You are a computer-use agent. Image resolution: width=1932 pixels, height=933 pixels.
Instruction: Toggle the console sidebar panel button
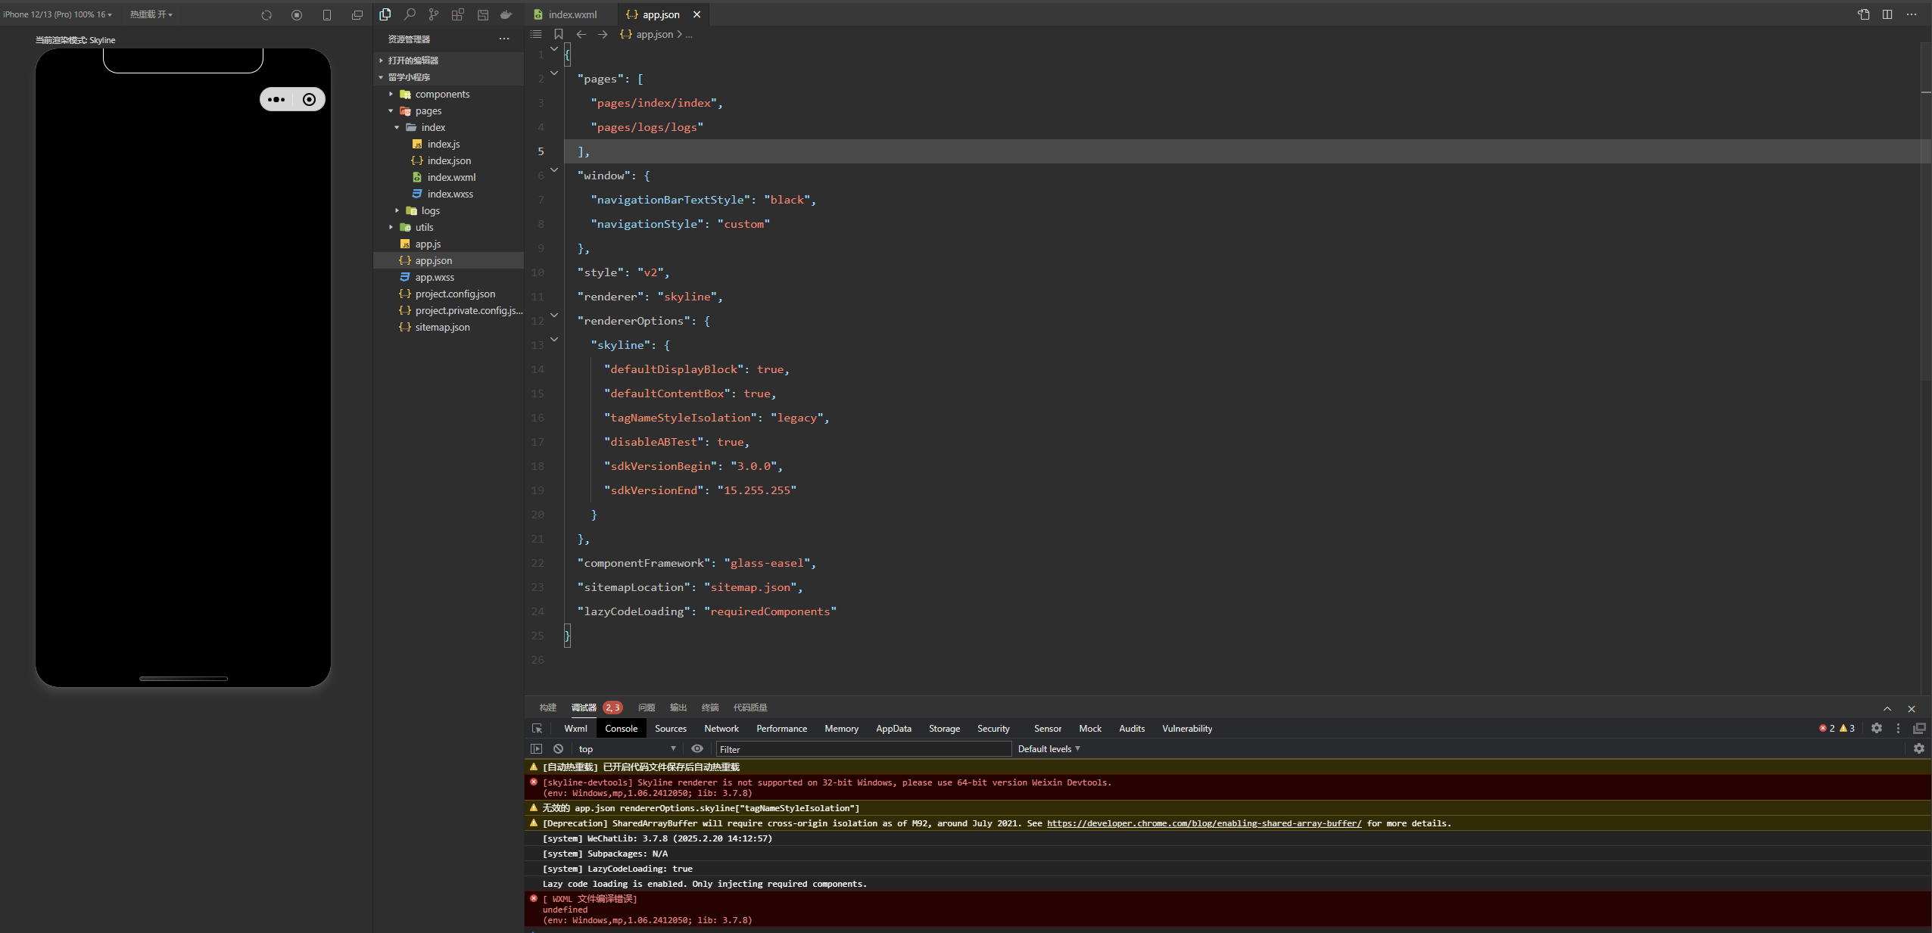click(x=537, y=748)
